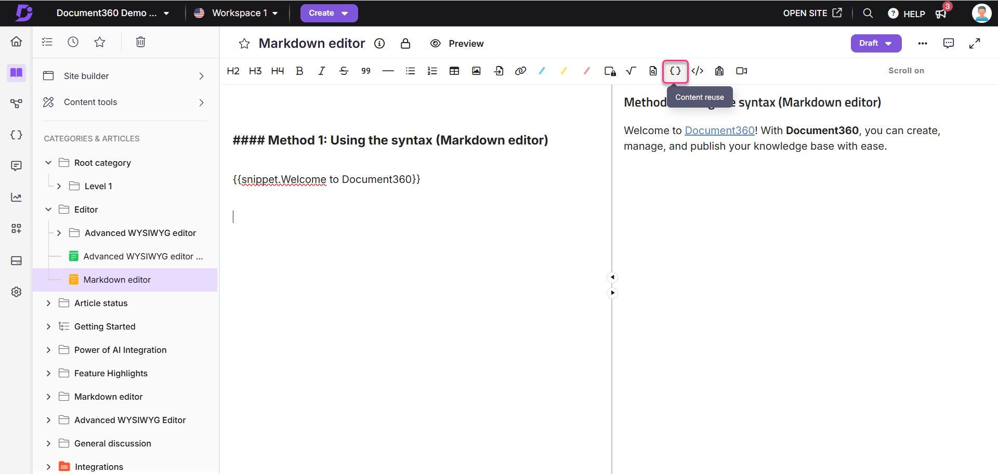Image resolution: width=998 pixels, height=474 pixels.
Task: Collapse editor pane with left arrow
Action: (612, 277)
